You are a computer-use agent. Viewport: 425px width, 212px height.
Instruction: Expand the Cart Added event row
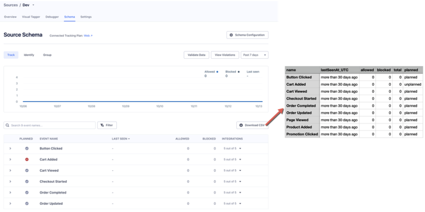10,160
